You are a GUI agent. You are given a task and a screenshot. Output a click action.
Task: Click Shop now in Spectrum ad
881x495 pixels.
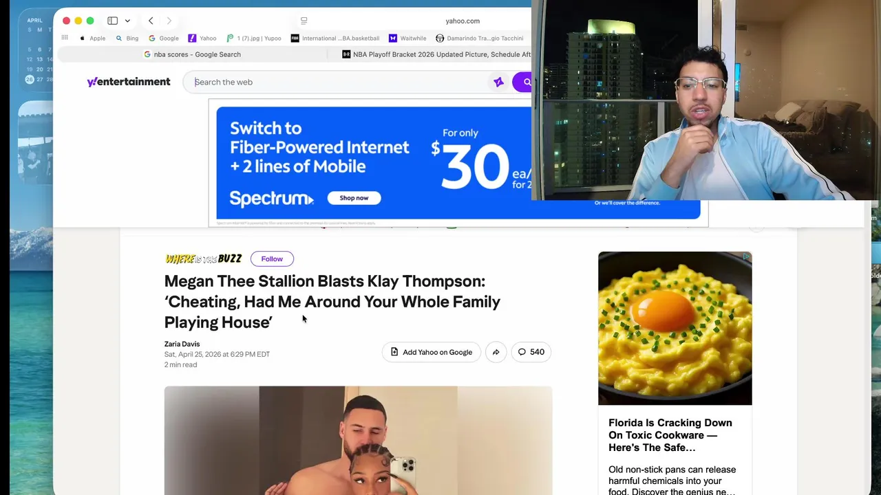(354, 198)
